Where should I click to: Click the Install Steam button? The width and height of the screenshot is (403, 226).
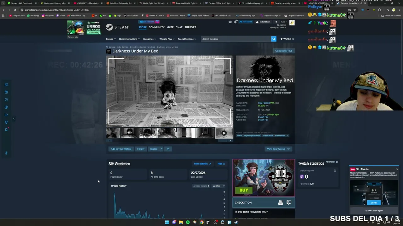coord(263,22)
